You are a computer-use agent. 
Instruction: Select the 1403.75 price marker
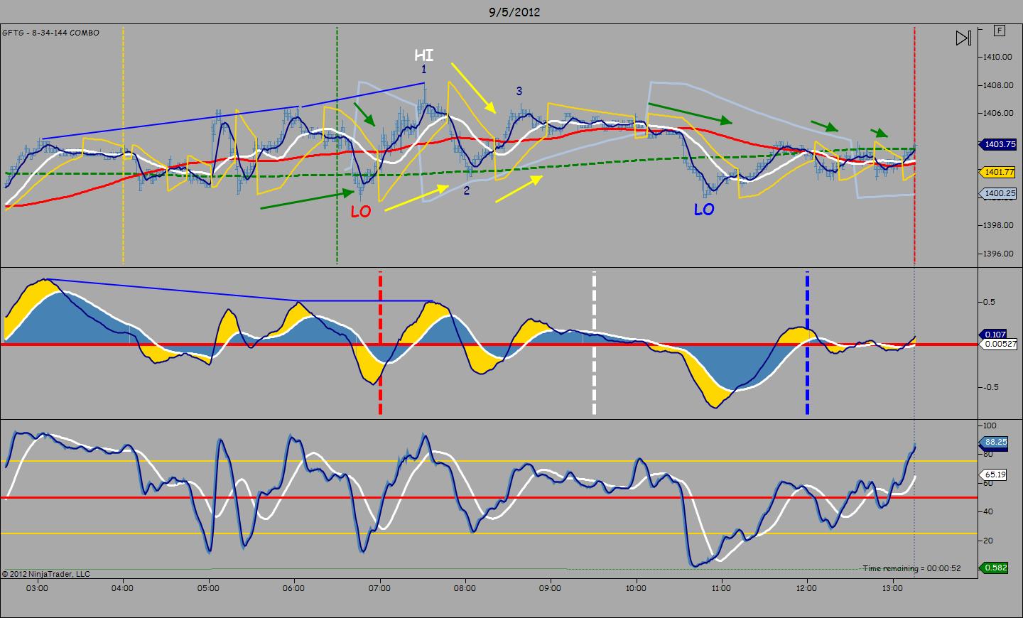[x=998, y=144]
